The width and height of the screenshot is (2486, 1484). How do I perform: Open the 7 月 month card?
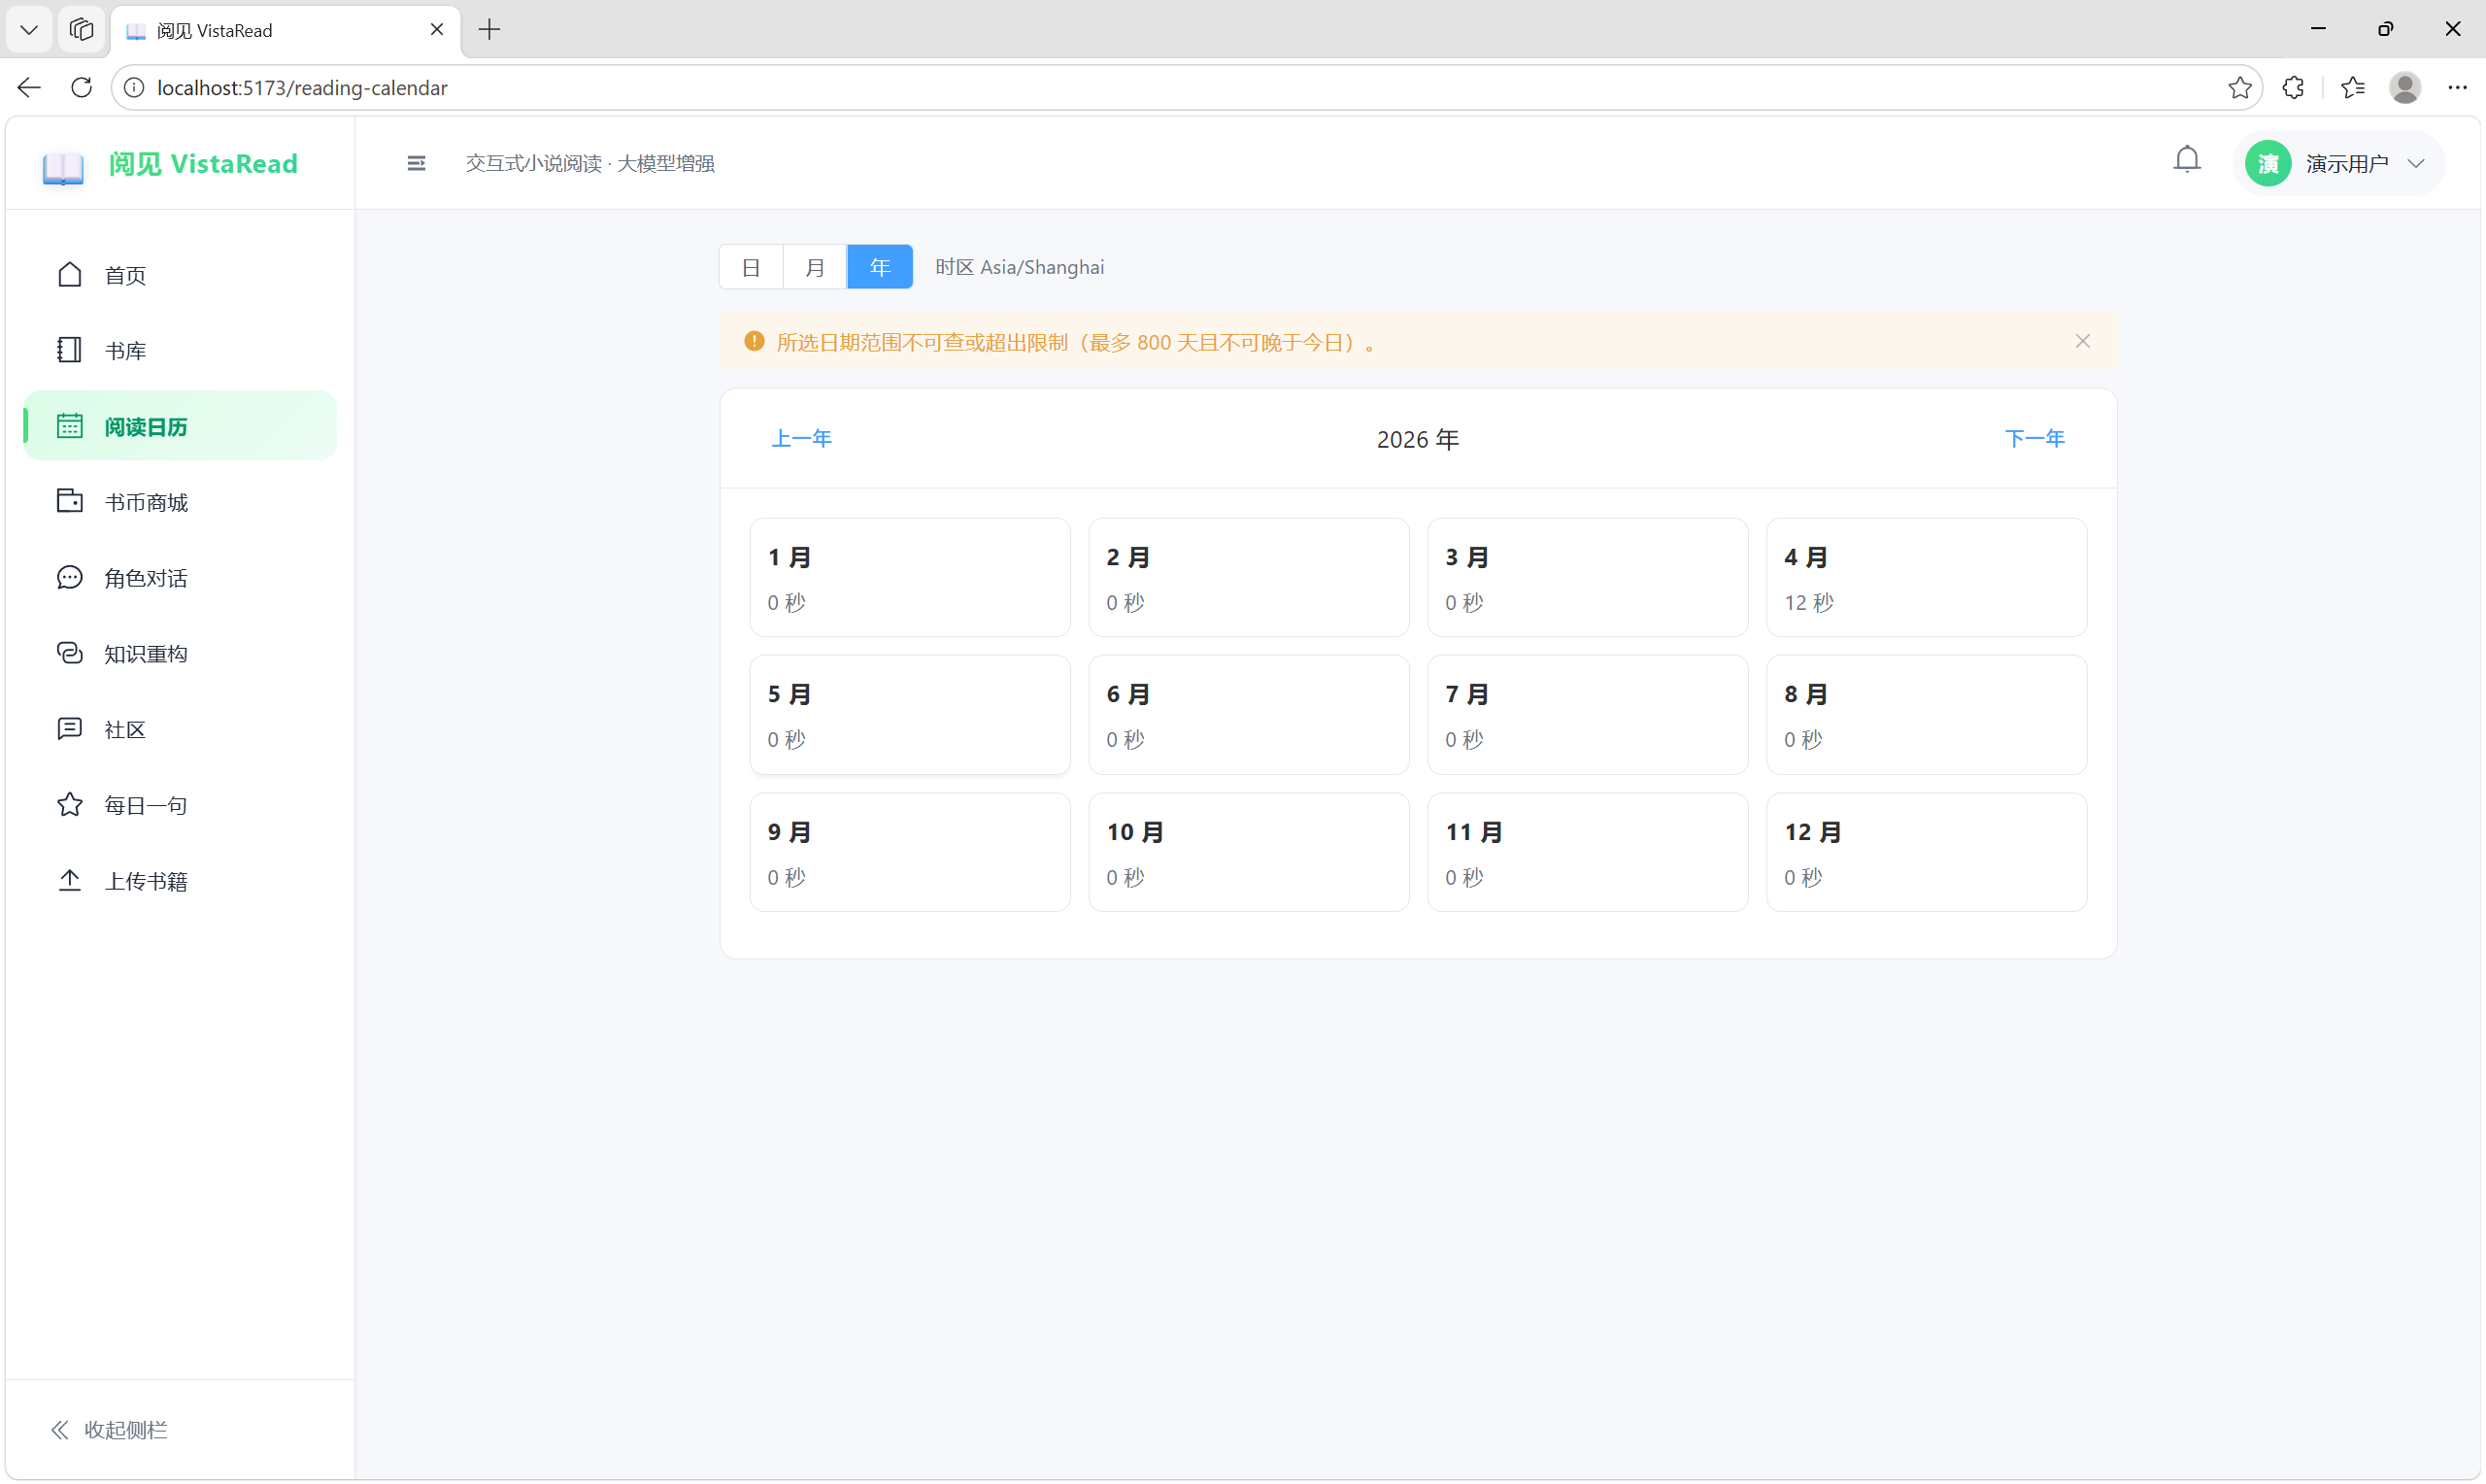[1588, 714]
